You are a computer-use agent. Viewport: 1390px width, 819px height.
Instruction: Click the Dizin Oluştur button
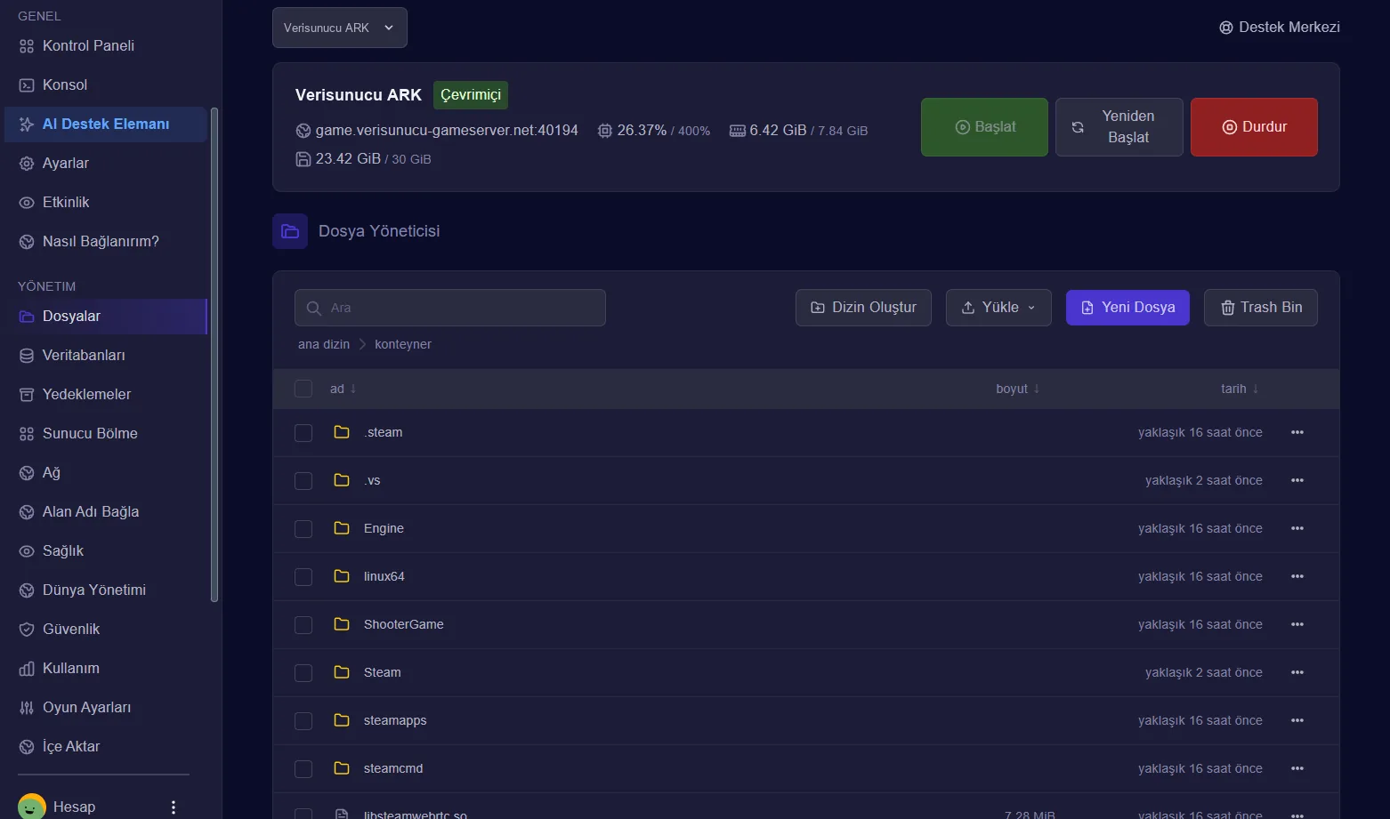(863, 308)
